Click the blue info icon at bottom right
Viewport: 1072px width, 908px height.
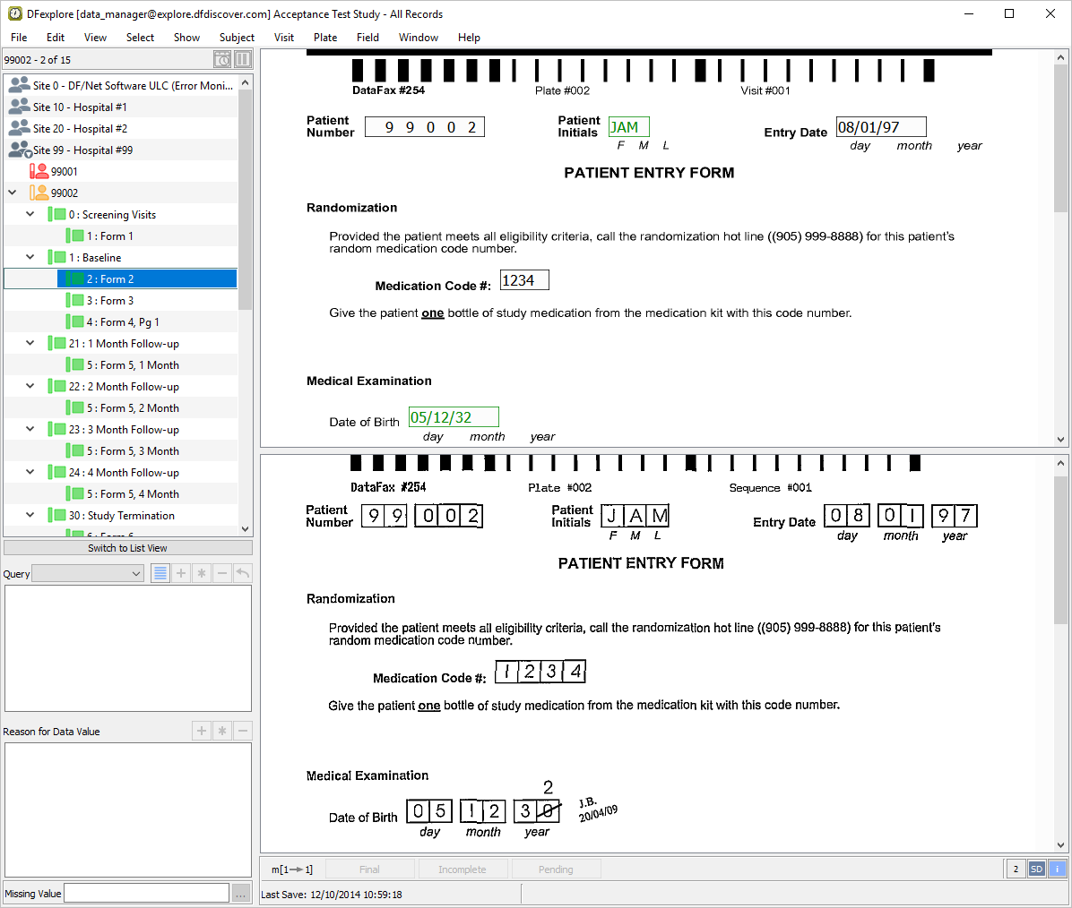pos(1057,869)
